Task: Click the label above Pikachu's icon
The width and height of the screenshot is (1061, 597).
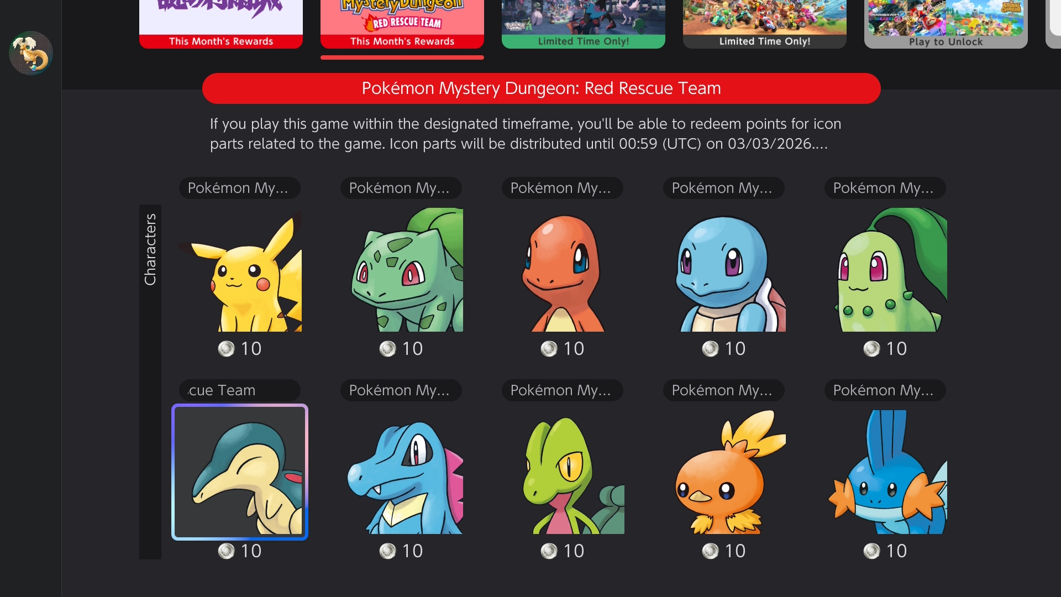Action: (240, 188)
